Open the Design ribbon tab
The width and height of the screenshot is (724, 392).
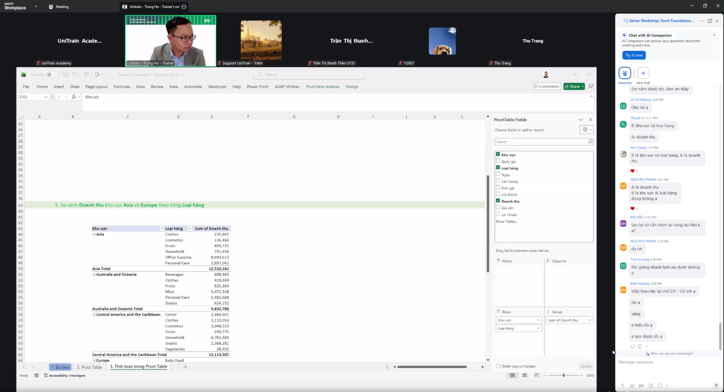[x=352, y=86]
